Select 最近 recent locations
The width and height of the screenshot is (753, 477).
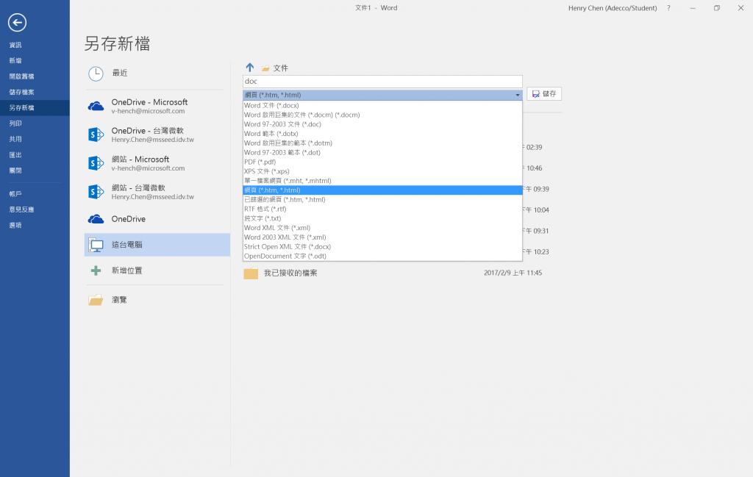[157, 73]
